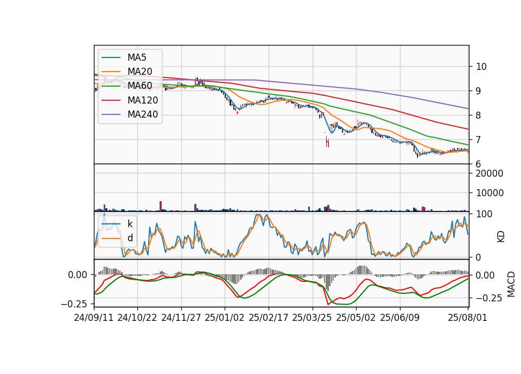
Task: Click the MA5 legend label
Action: pos(137,57)
